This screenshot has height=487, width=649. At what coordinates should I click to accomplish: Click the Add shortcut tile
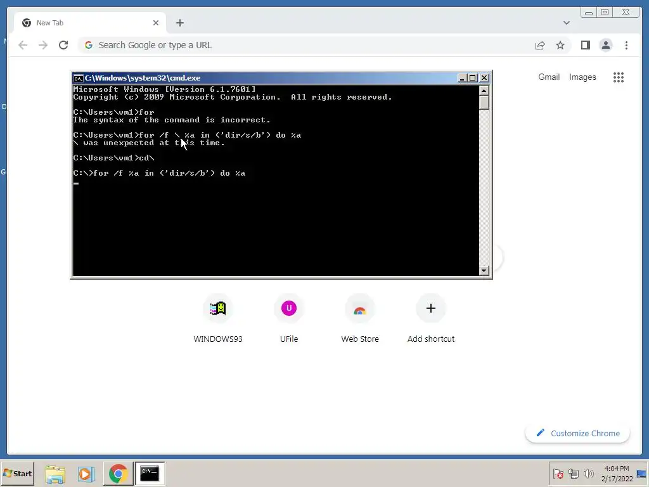pyautogui.click(x=430, y=319)
